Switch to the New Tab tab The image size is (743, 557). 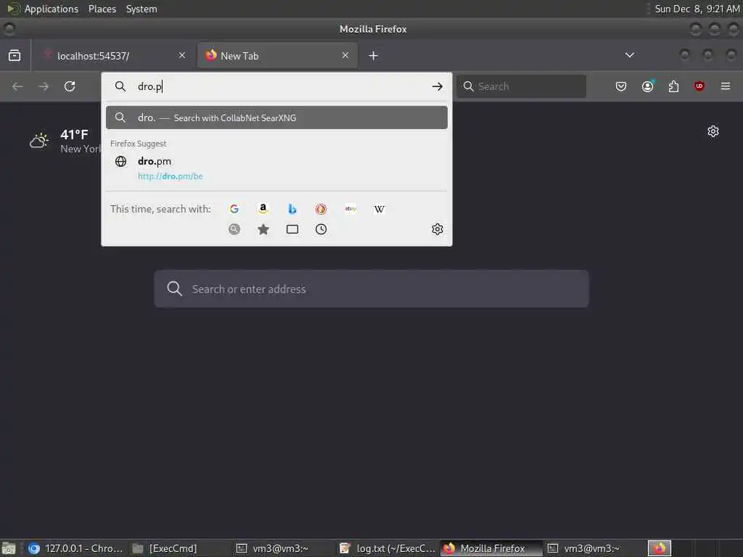click(277, 55)
